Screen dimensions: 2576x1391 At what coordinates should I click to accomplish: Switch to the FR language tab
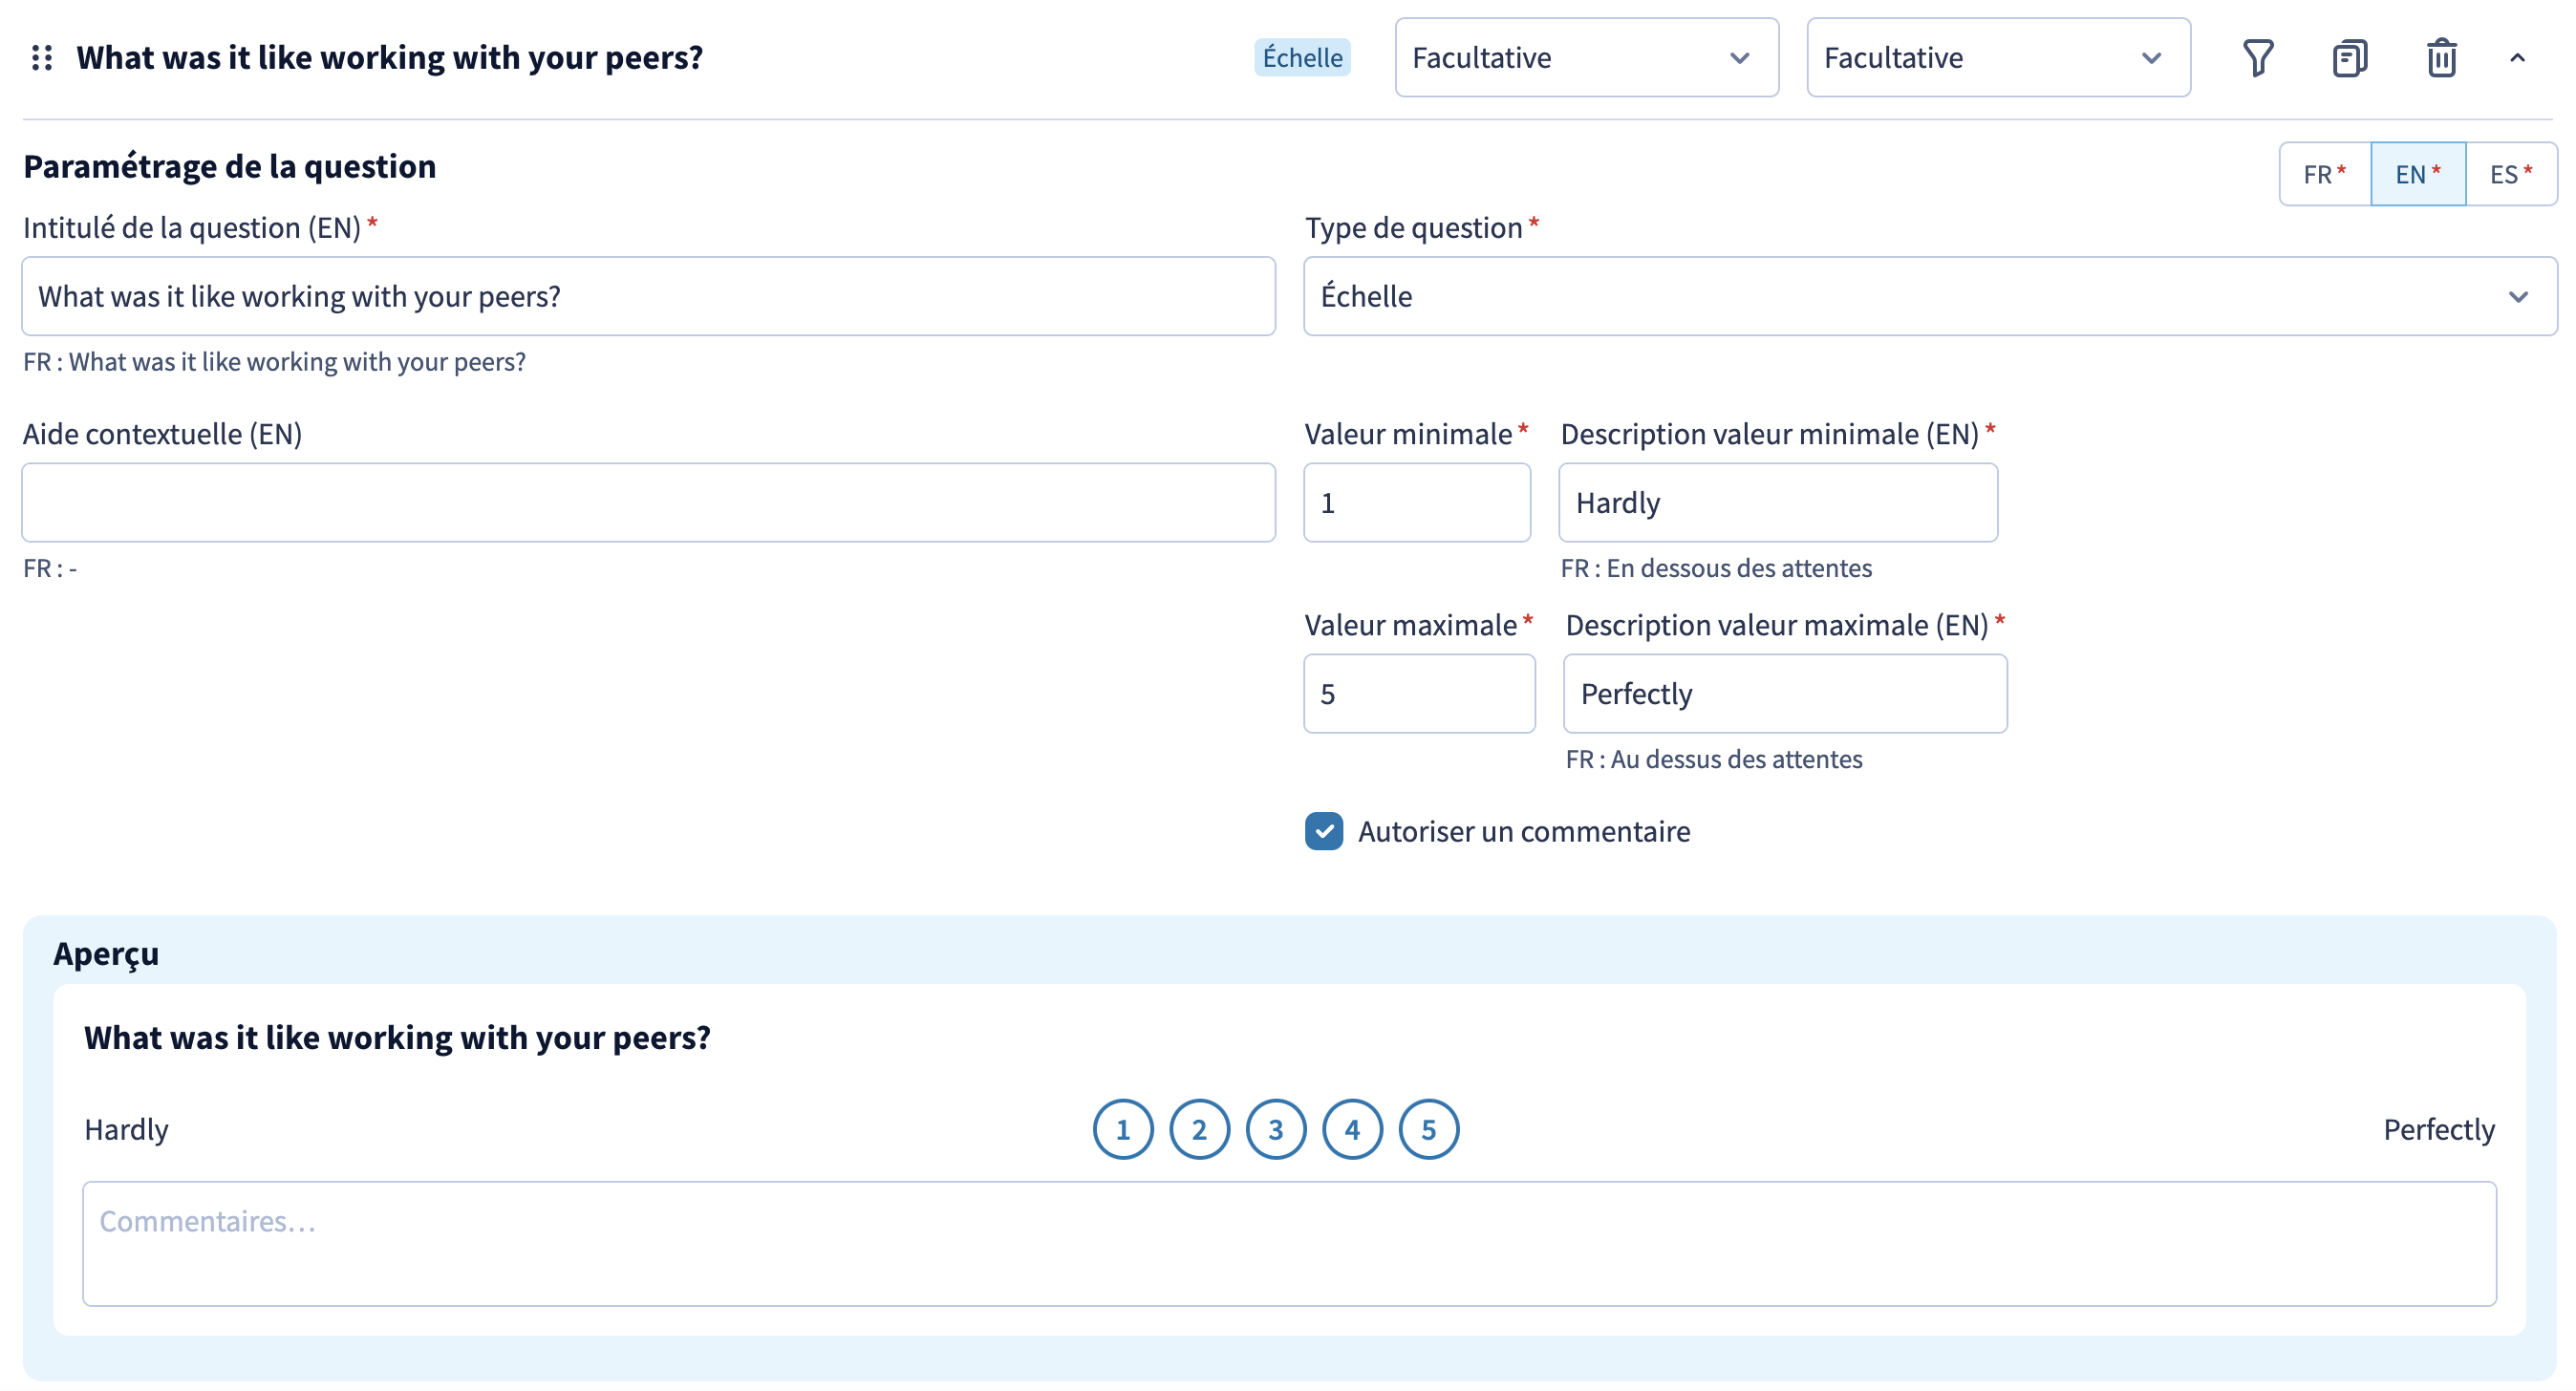coord(2325,174)
